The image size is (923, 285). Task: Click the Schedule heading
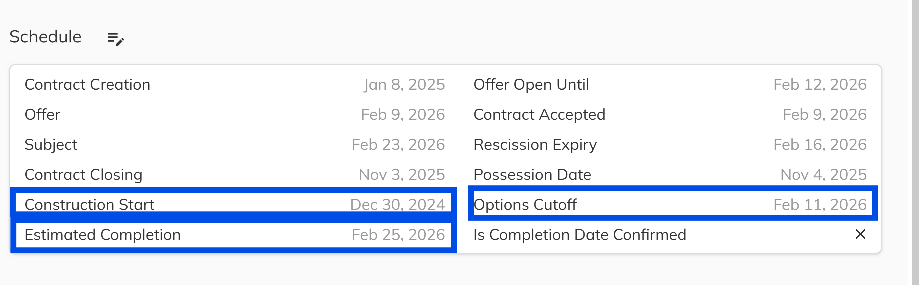[x=46, y=36]
